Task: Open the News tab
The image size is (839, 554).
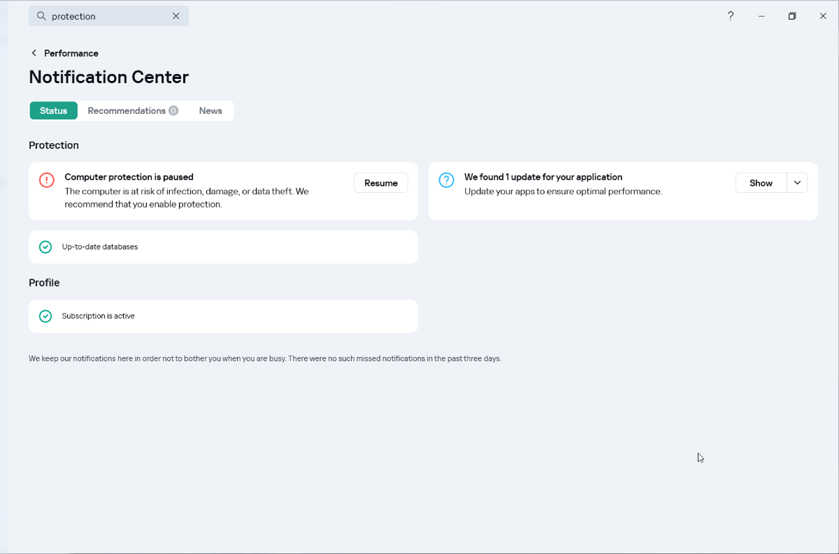Action: [210, 110]
